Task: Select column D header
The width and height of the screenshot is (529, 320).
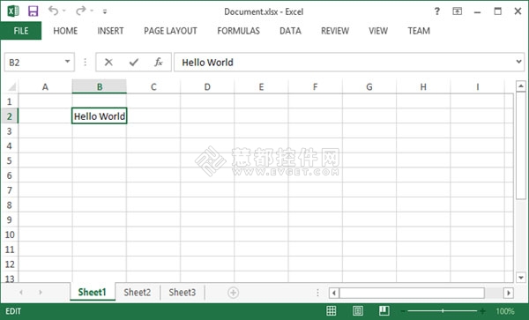Action: [207, 87]
